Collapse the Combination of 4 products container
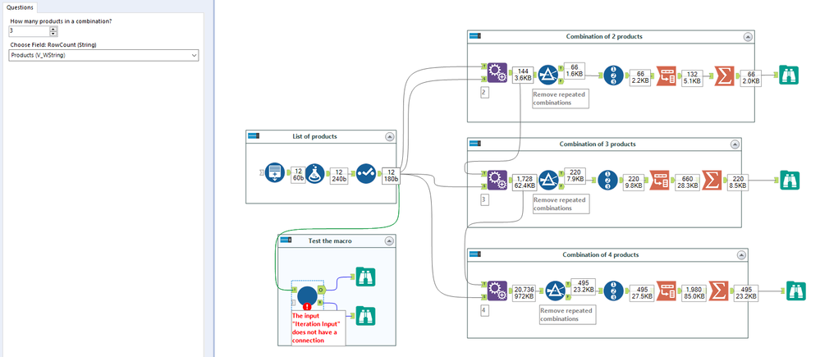This screenshot has height=357, width=820. [x=741, y=254]
